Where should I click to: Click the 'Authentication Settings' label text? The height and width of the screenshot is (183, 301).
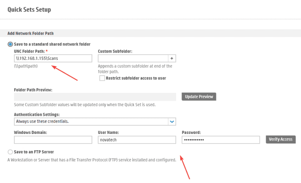[37, 115]
